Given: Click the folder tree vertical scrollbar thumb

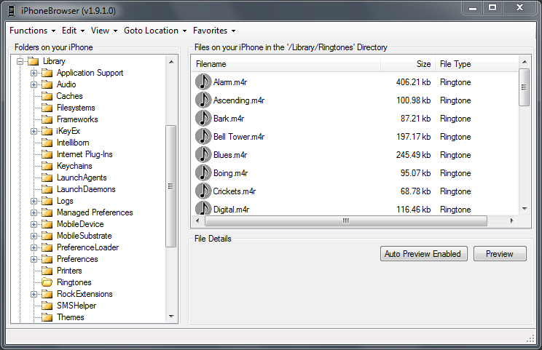Looking at the screenshot, I should pyautogui.click(x=170, y=186).
